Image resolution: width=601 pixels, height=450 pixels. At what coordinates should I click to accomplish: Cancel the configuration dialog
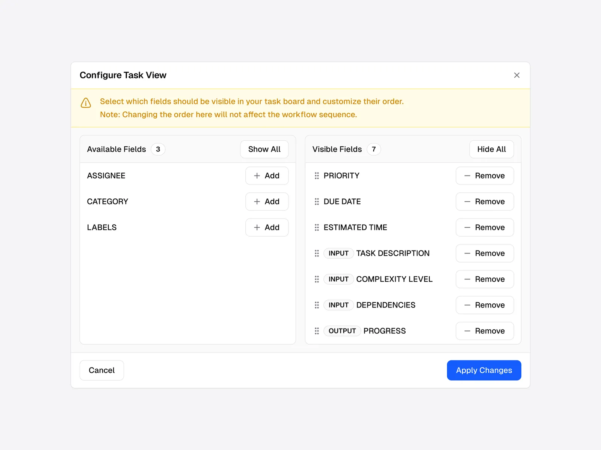point(102,370)
